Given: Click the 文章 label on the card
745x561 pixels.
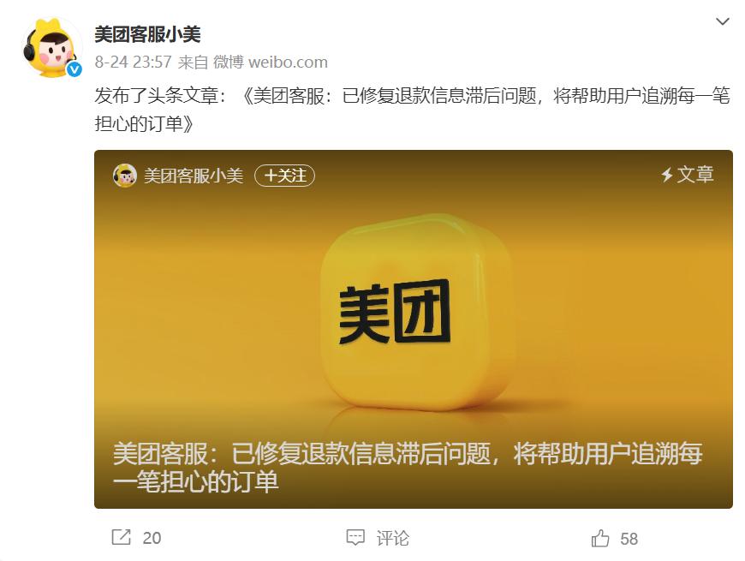Looking at the screenshot, I should coord(695,175).
